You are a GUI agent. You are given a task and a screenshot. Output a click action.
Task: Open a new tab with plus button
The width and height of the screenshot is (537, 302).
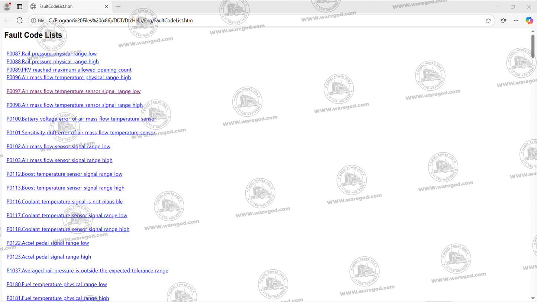coord(118,6)
